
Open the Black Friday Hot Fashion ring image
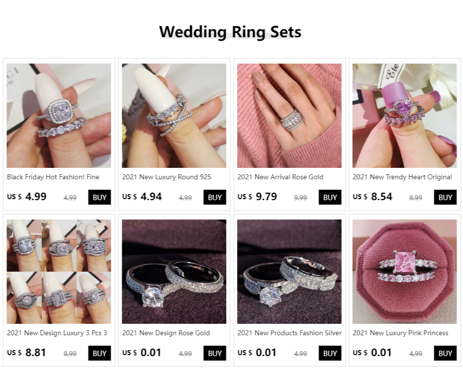pyautogui.click(x=59, y=115)
